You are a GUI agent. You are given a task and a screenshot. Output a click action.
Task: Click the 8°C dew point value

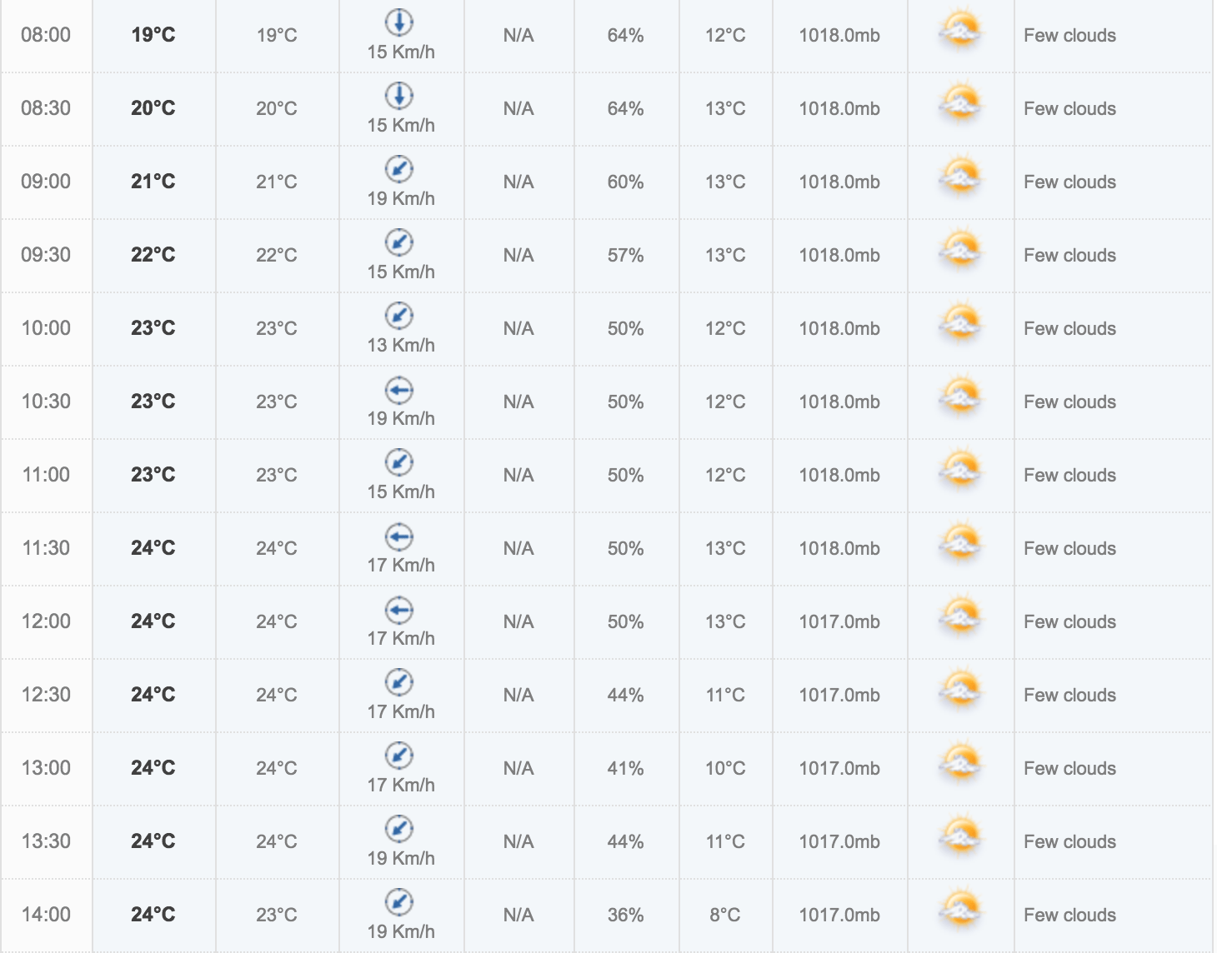[x=725, y=915]
